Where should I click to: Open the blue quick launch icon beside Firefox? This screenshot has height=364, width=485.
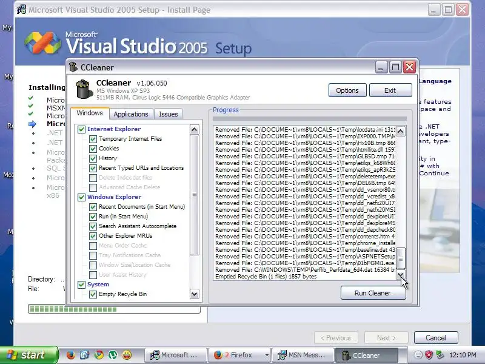click(84, 355)
